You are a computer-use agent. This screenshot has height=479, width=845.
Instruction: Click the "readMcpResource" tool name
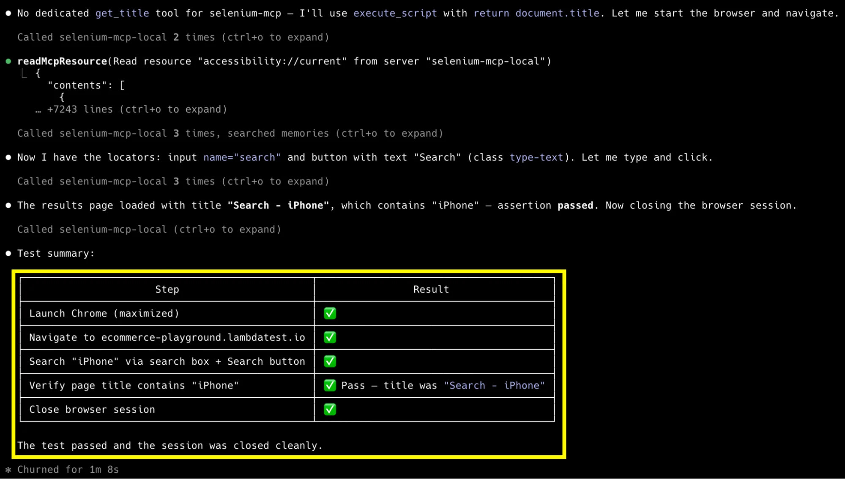click(x=62, y=61)
